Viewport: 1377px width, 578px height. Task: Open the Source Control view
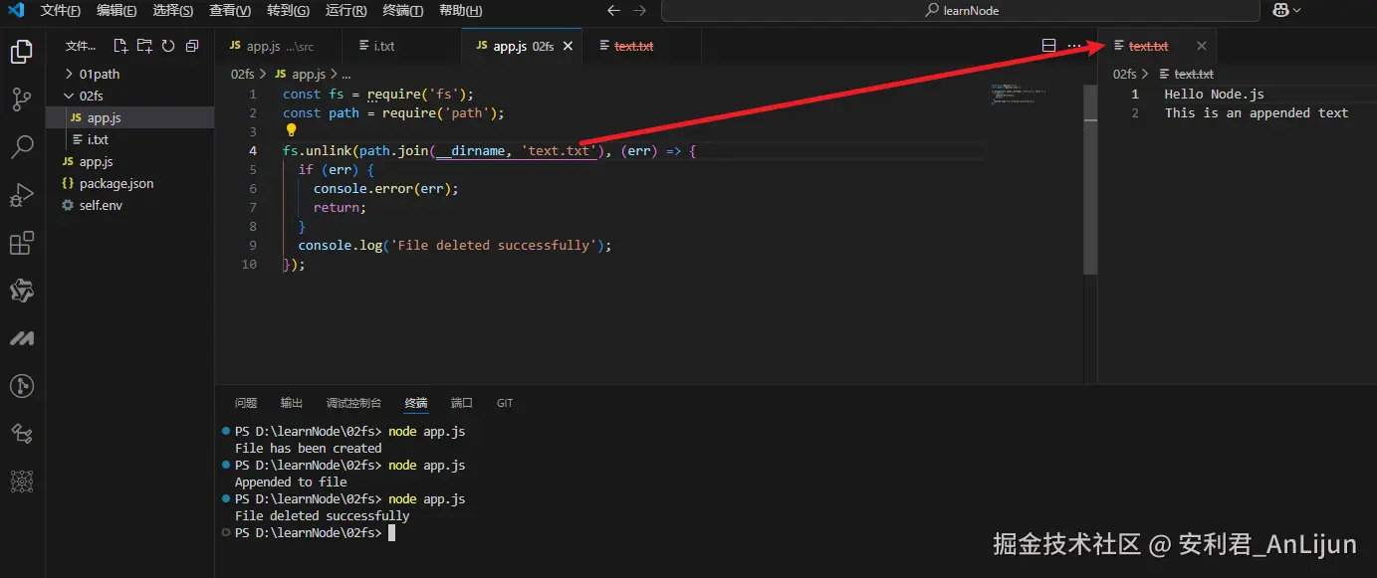click(x=22, y=98)
